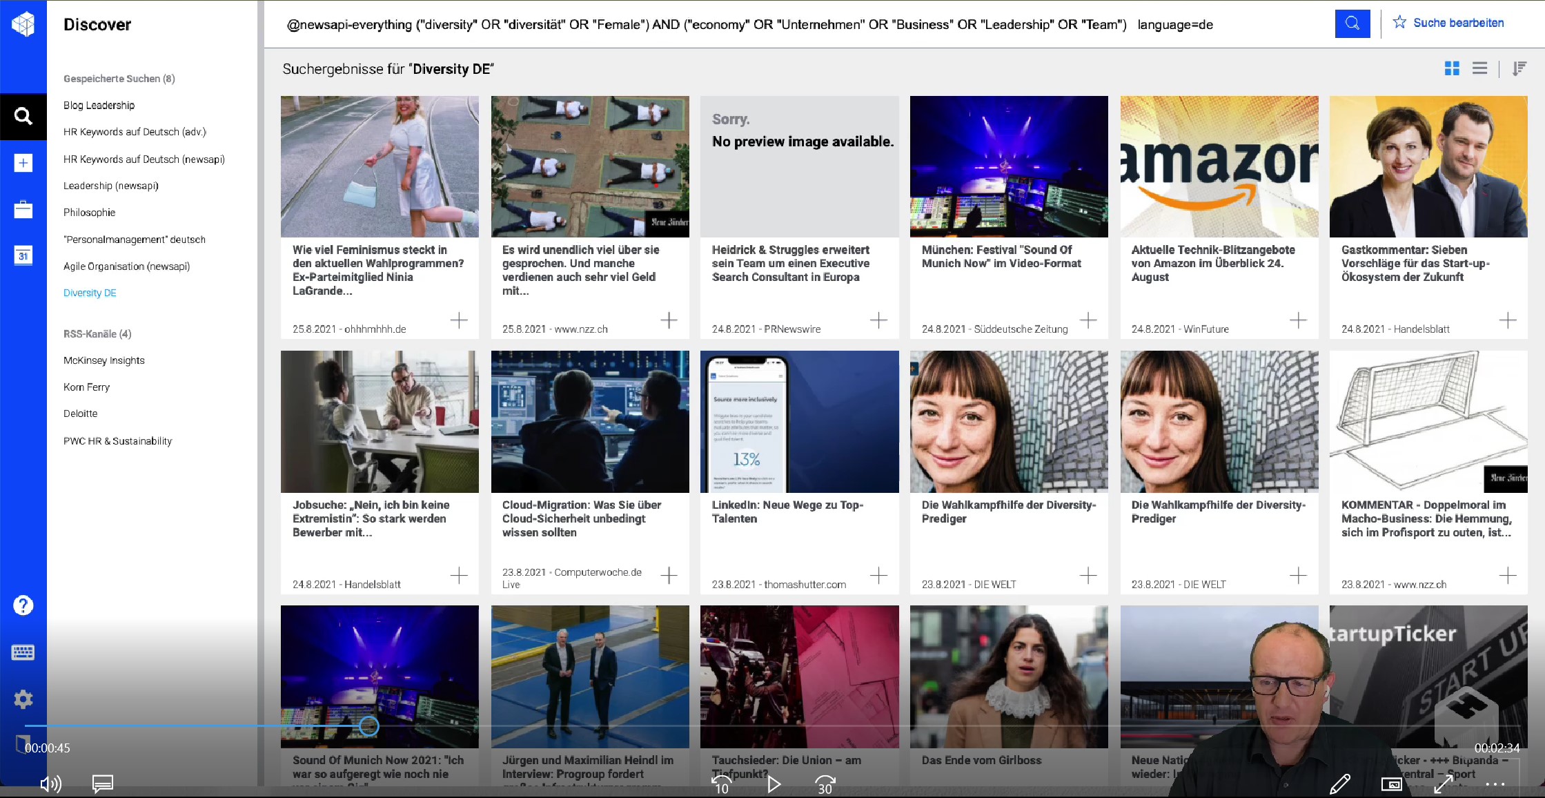
Task: Click the star icon beside Suche bearbeiten
Action: pos(1399,22)
